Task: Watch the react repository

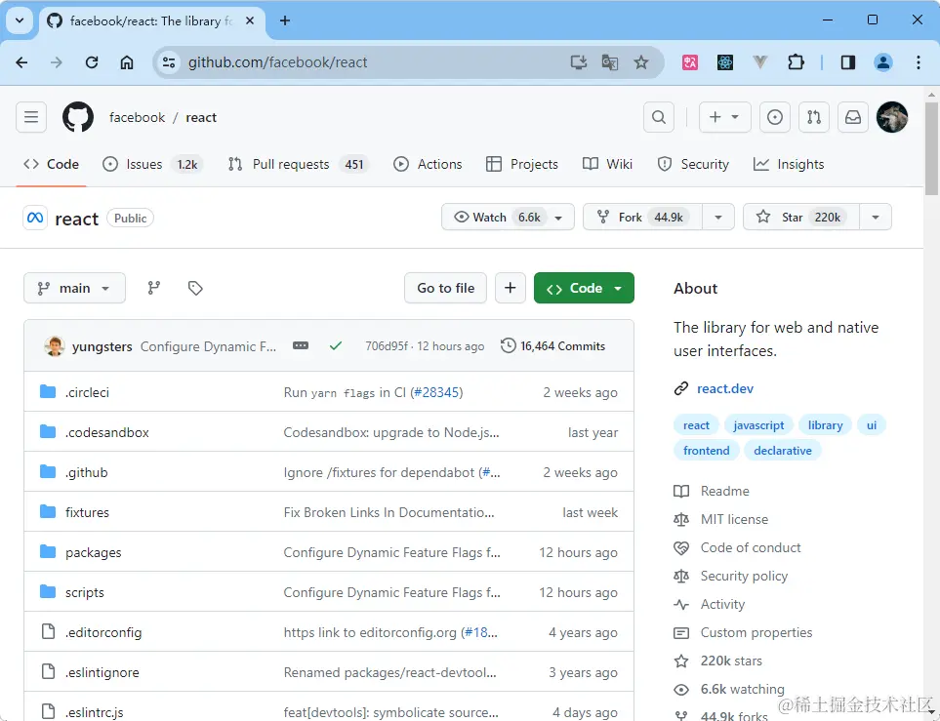Action: 508,217
